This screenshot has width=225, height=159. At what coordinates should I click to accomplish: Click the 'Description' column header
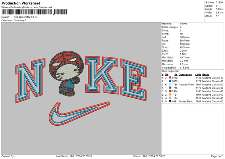coord(185,75)
